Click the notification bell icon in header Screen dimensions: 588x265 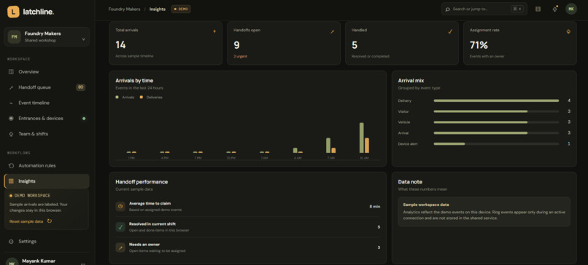(x=555, y=9)
